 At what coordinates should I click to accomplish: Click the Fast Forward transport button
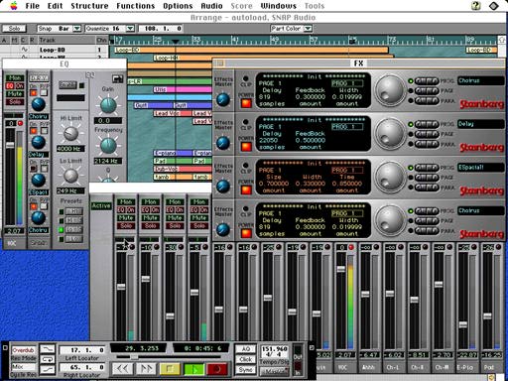[x=146, y=368]
